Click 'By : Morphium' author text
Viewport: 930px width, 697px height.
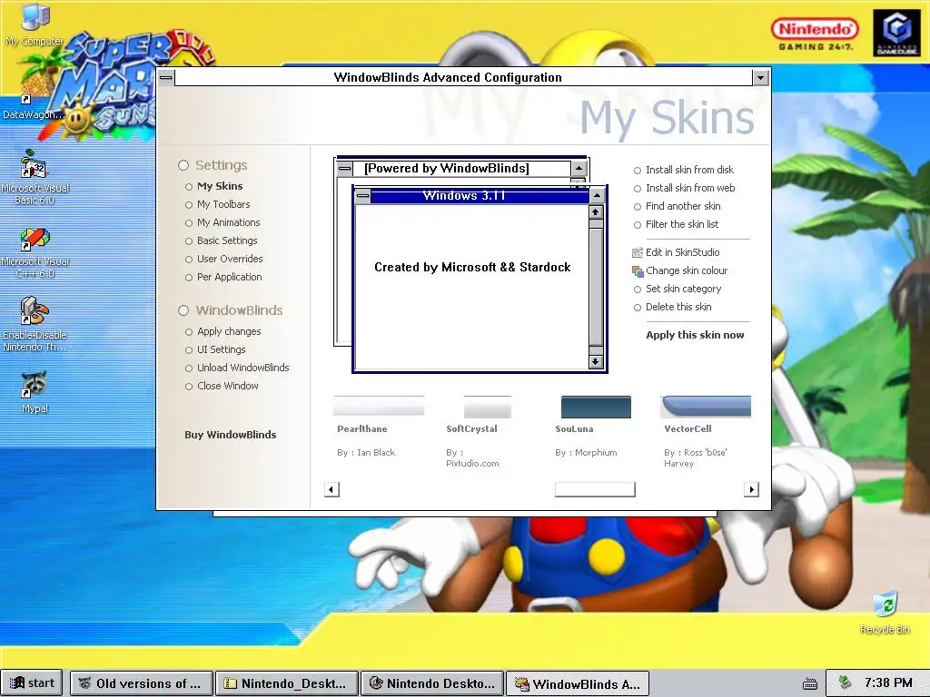(x=586, y=453)
